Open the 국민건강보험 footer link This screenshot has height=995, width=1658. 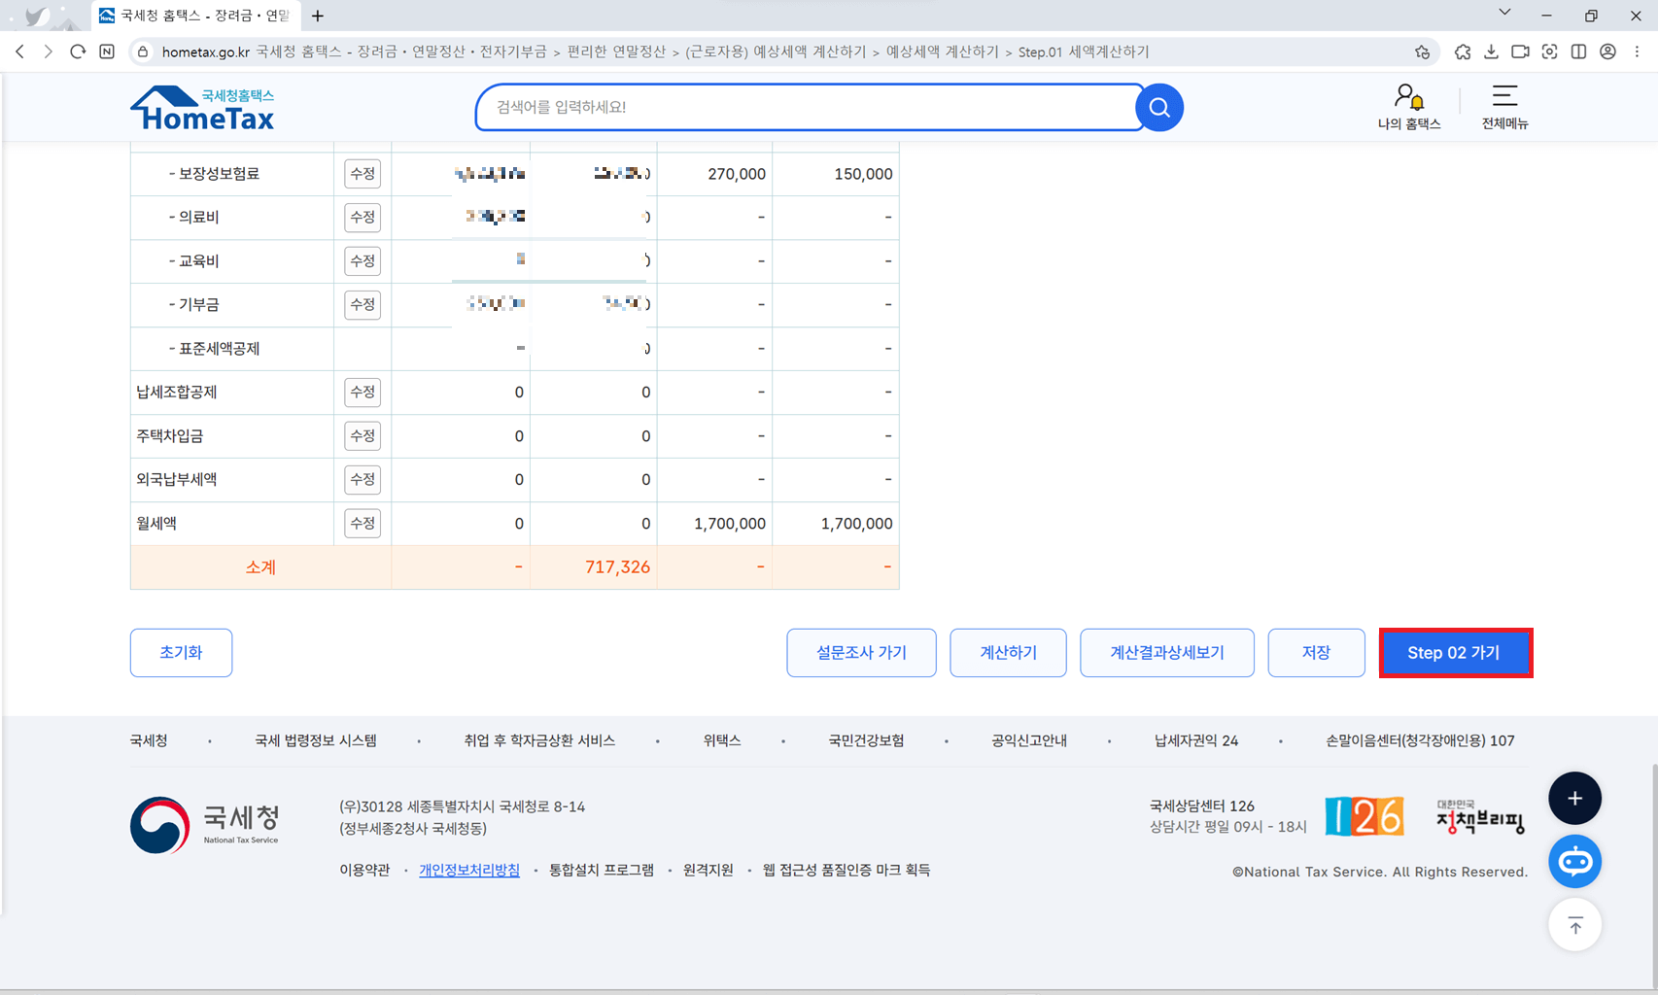pos(866,740)
